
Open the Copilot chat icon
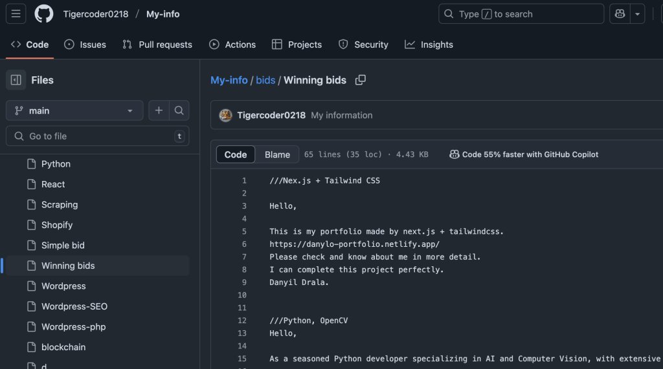[x=620, y=14]
